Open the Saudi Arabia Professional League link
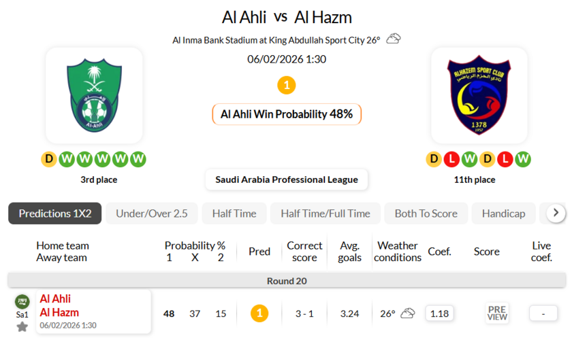Screen dimensions: 572x346 (287, 179)
